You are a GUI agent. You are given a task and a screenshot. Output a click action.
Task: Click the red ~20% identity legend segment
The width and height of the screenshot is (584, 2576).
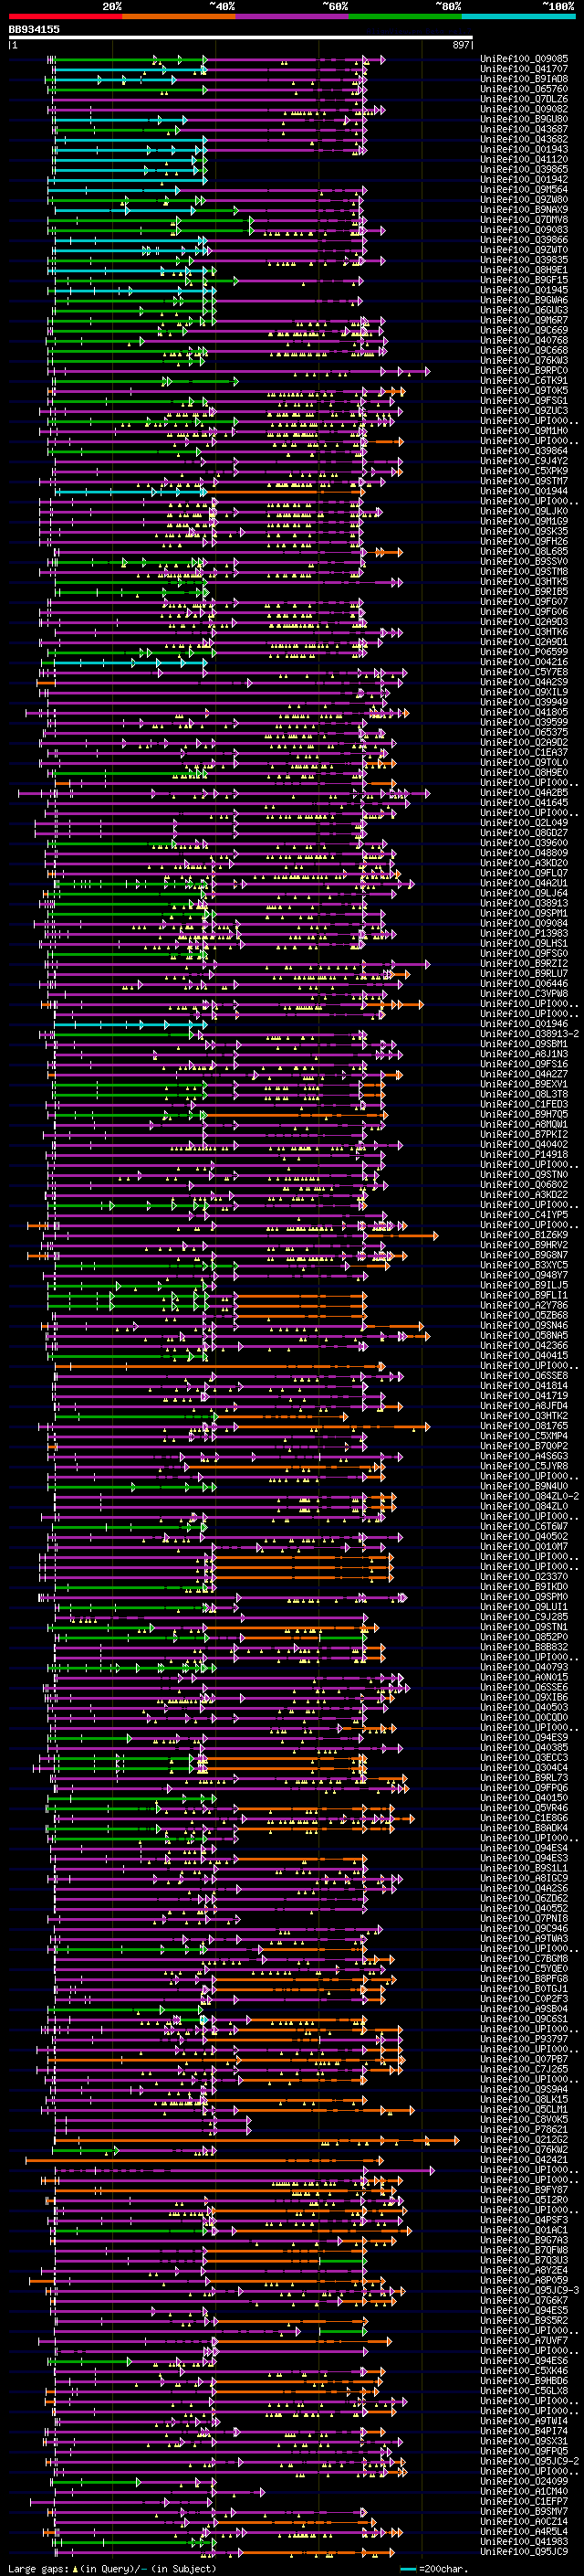click(x=65, y=17)
